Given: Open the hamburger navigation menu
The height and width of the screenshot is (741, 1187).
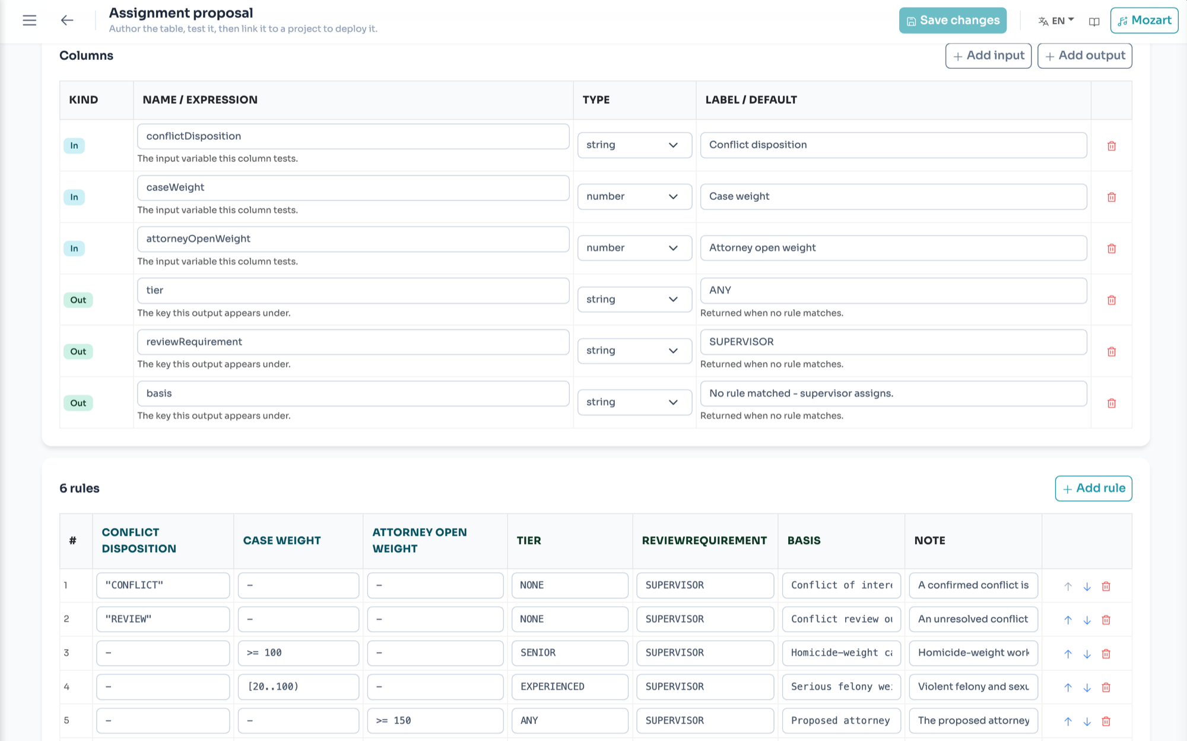Looking at the screenshot, I should [x=29, y=20].
